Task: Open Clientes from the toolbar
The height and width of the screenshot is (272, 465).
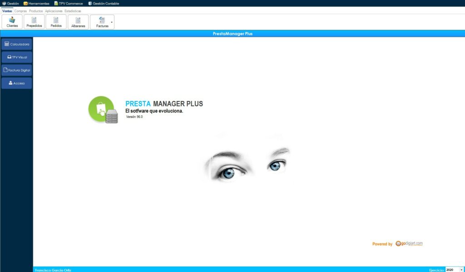Action: coord(12,22)
